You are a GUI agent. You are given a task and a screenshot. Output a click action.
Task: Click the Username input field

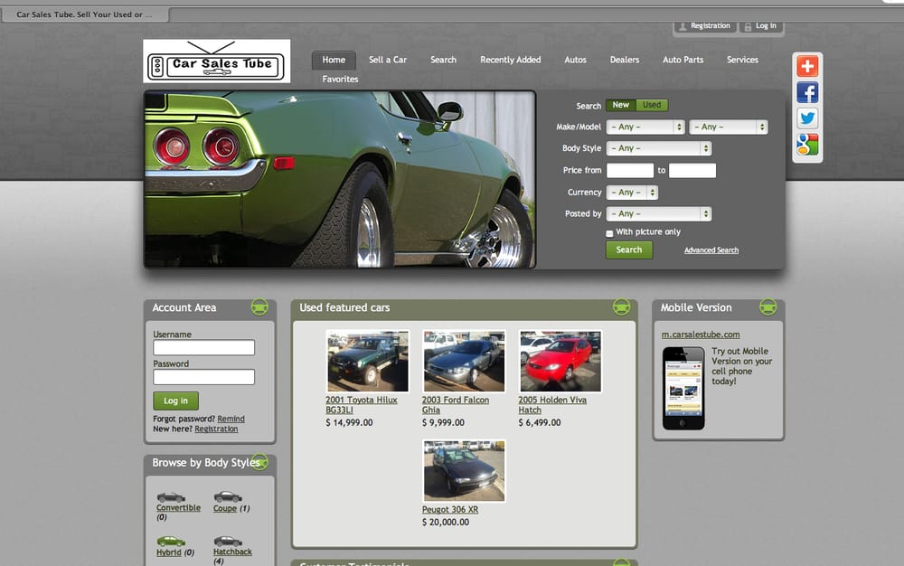204,348
